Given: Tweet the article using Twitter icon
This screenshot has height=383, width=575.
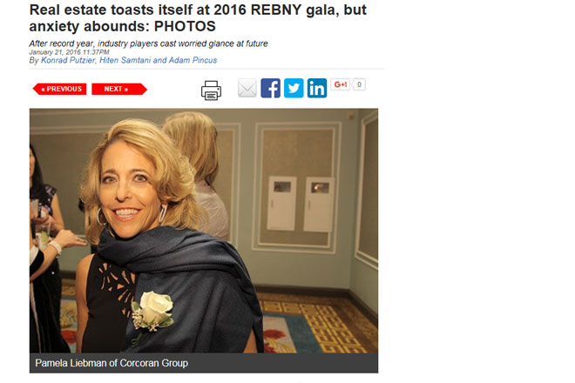Looking at the screenshot, I should (294, 88).
